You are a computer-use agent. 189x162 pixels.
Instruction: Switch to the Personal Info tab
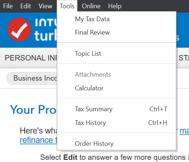tap(31, 58)
